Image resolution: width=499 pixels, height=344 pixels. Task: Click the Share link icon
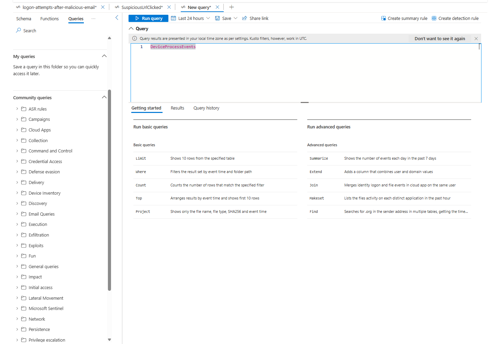coord(245,19)
